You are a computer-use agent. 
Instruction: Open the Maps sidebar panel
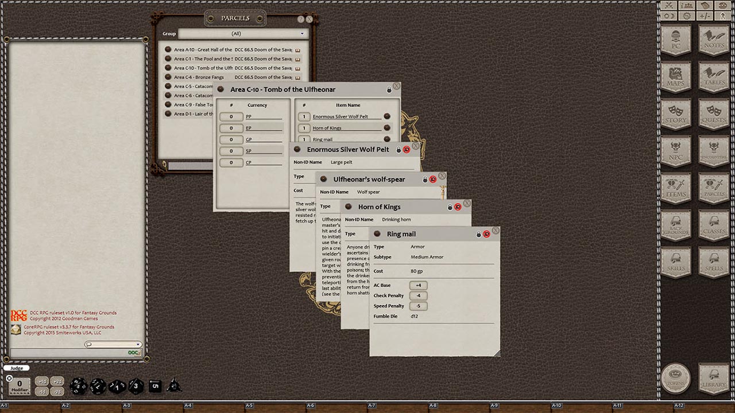tap(676, 77)
